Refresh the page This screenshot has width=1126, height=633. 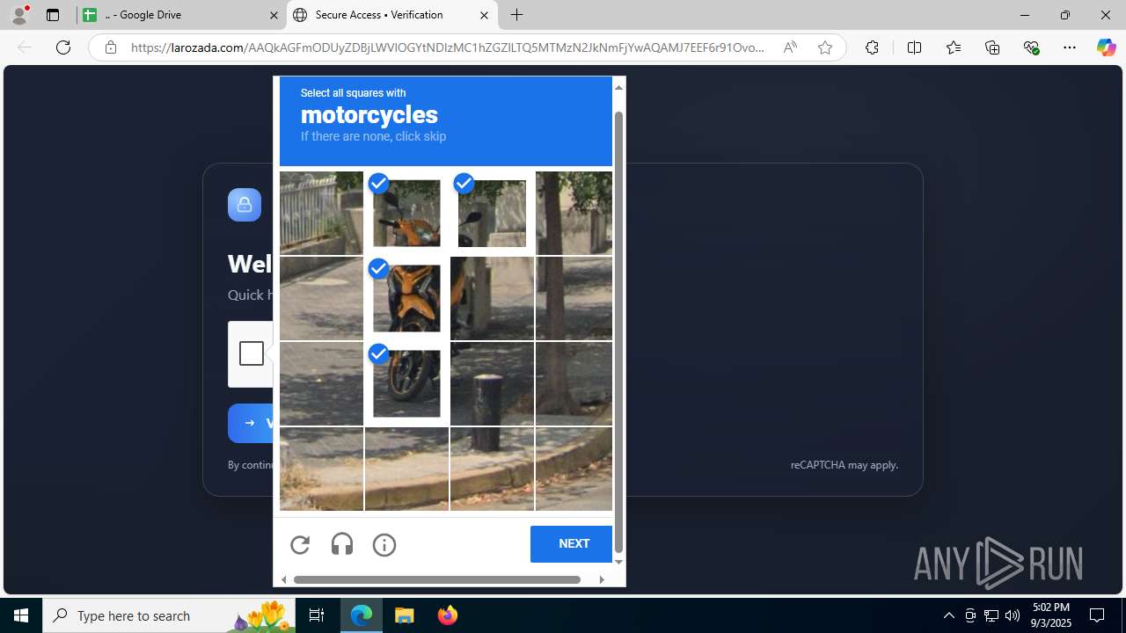coord(63,47)
